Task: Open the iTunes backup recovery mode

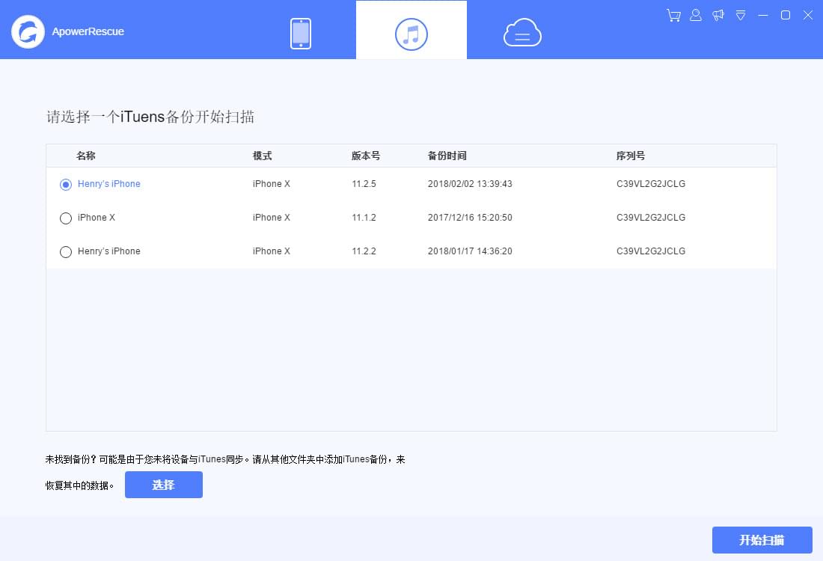Action: (x=411, y=32)
